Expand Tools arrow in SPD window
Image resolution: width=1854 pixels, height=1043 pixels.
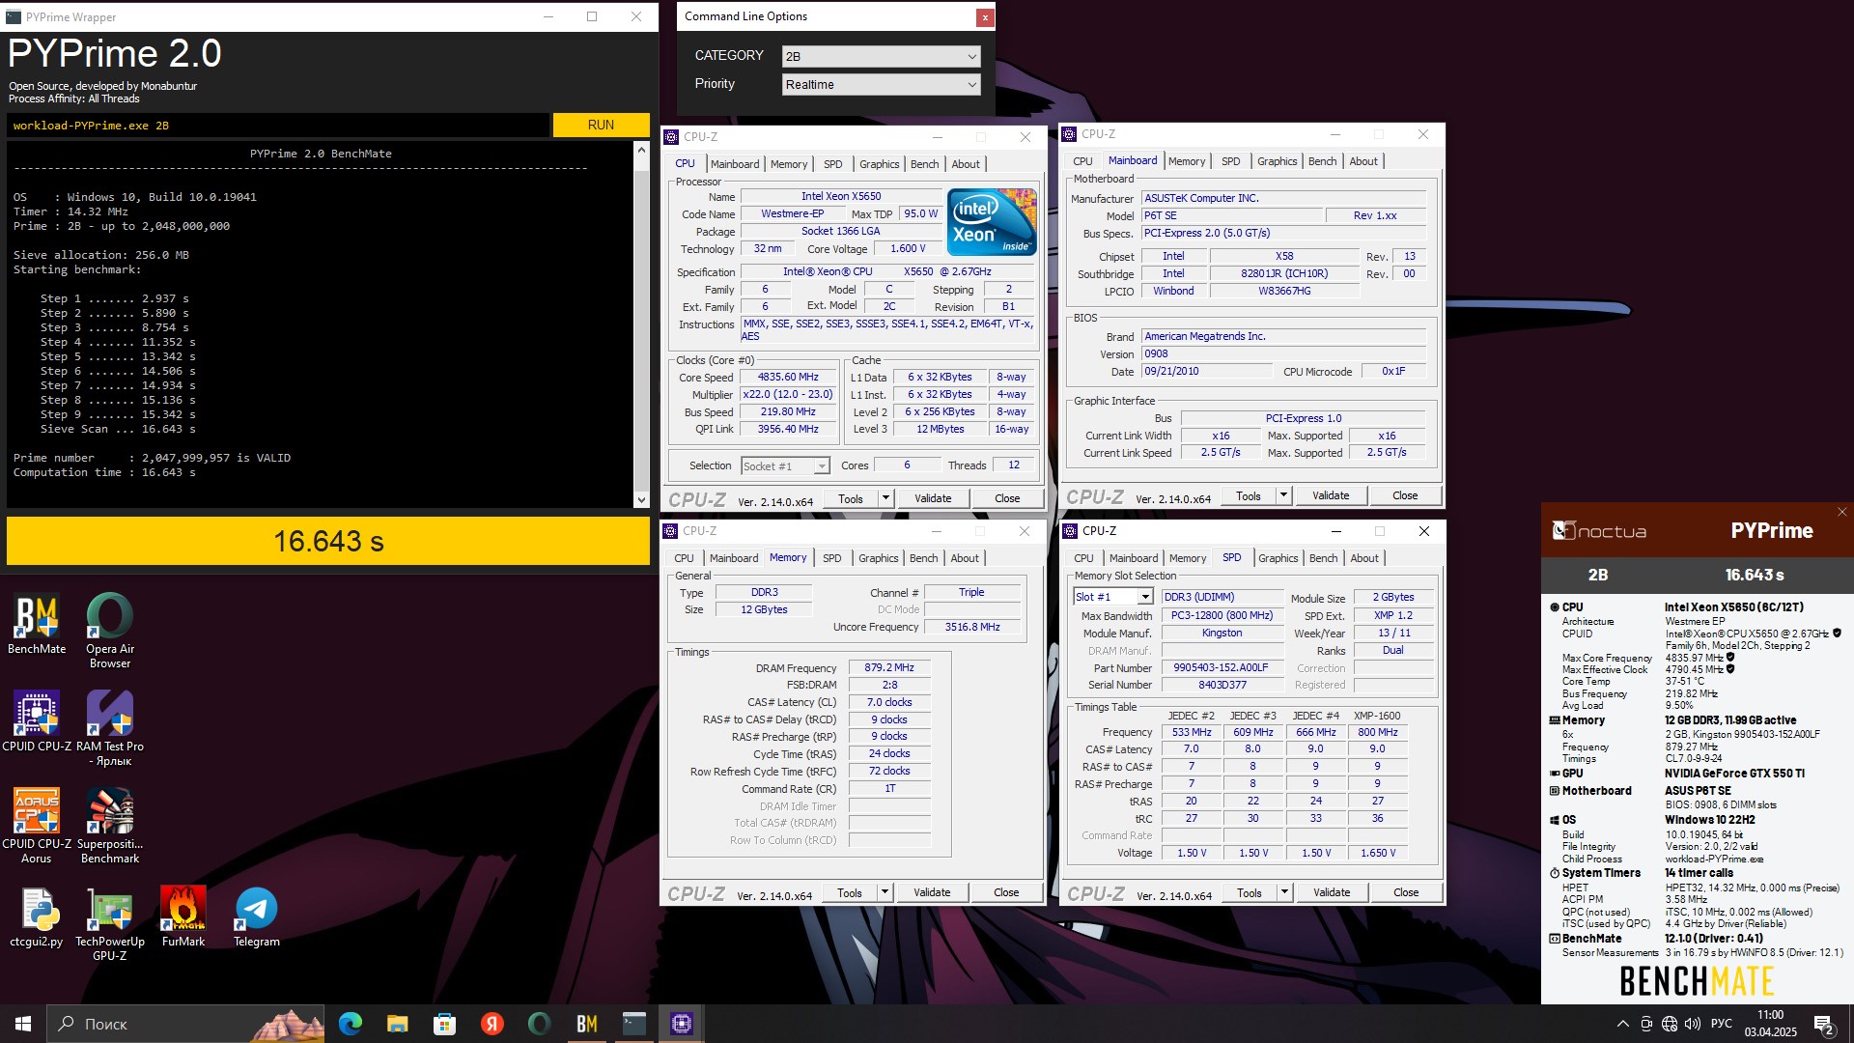[x=1284, y=892]
